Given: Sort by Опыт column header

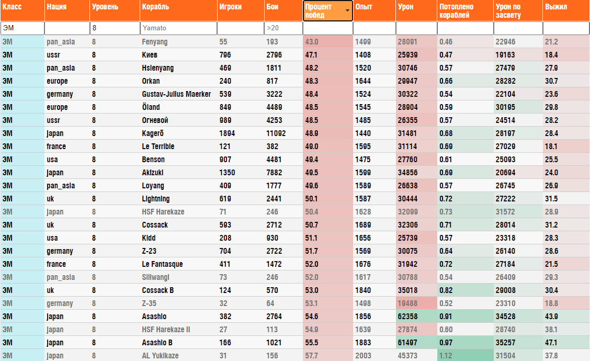Looking at the screenshot, I should click(375, 10).
